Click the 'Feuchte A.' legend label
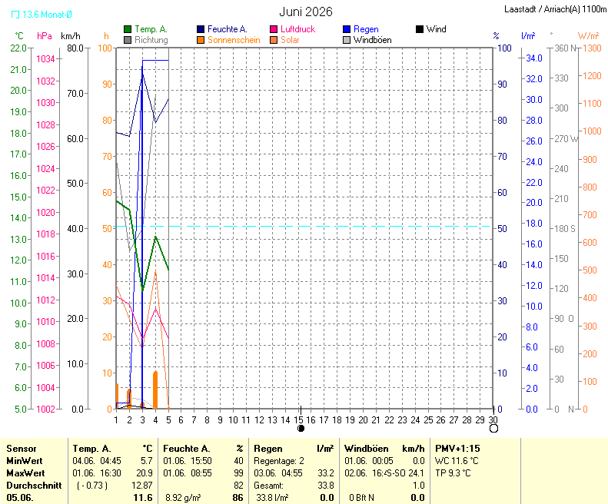Screen dimensions: 608x504 coord(228,29)
